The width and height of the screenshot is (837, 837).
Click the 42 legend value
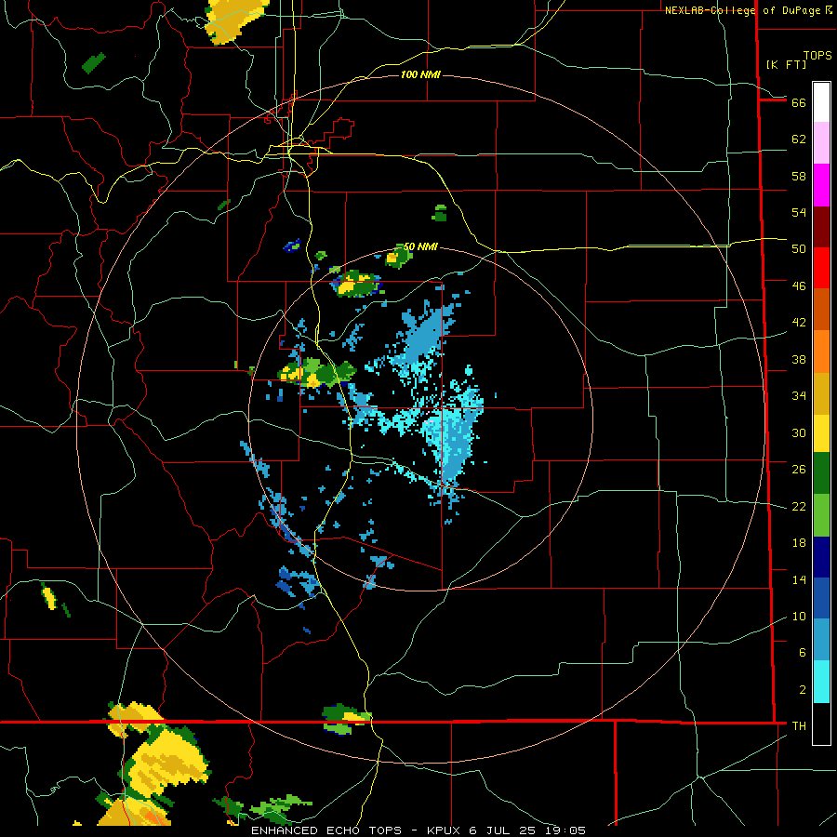click(x=799, y=323)
